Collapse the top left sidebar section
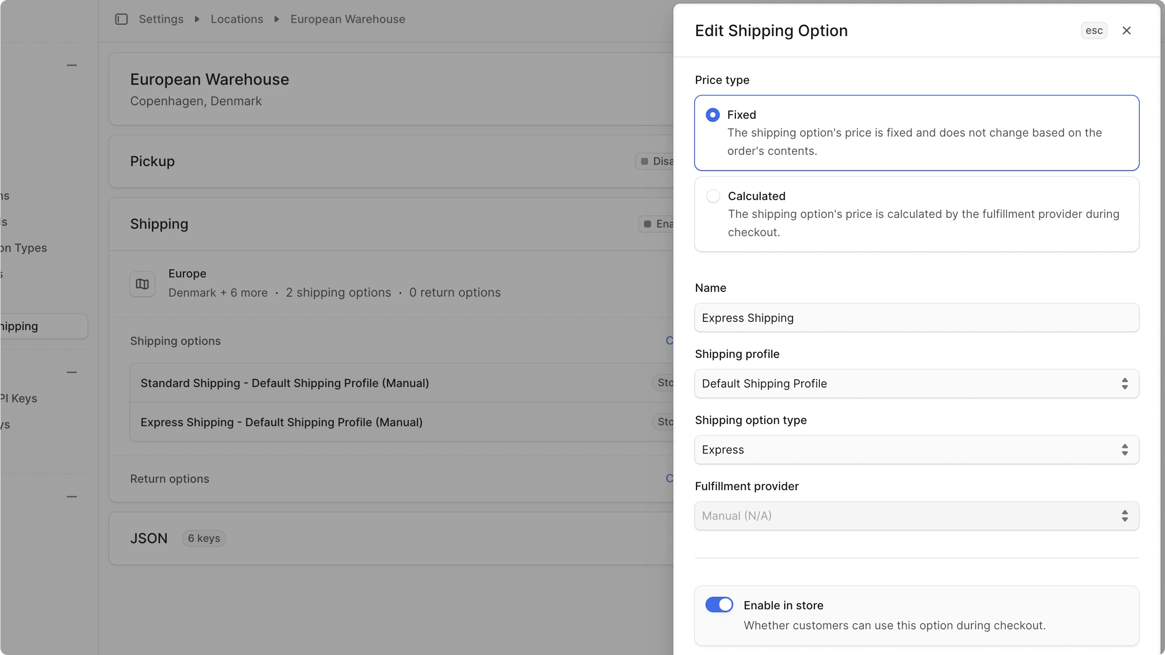Screen dimensions: 1165x655 pos(72,65)
